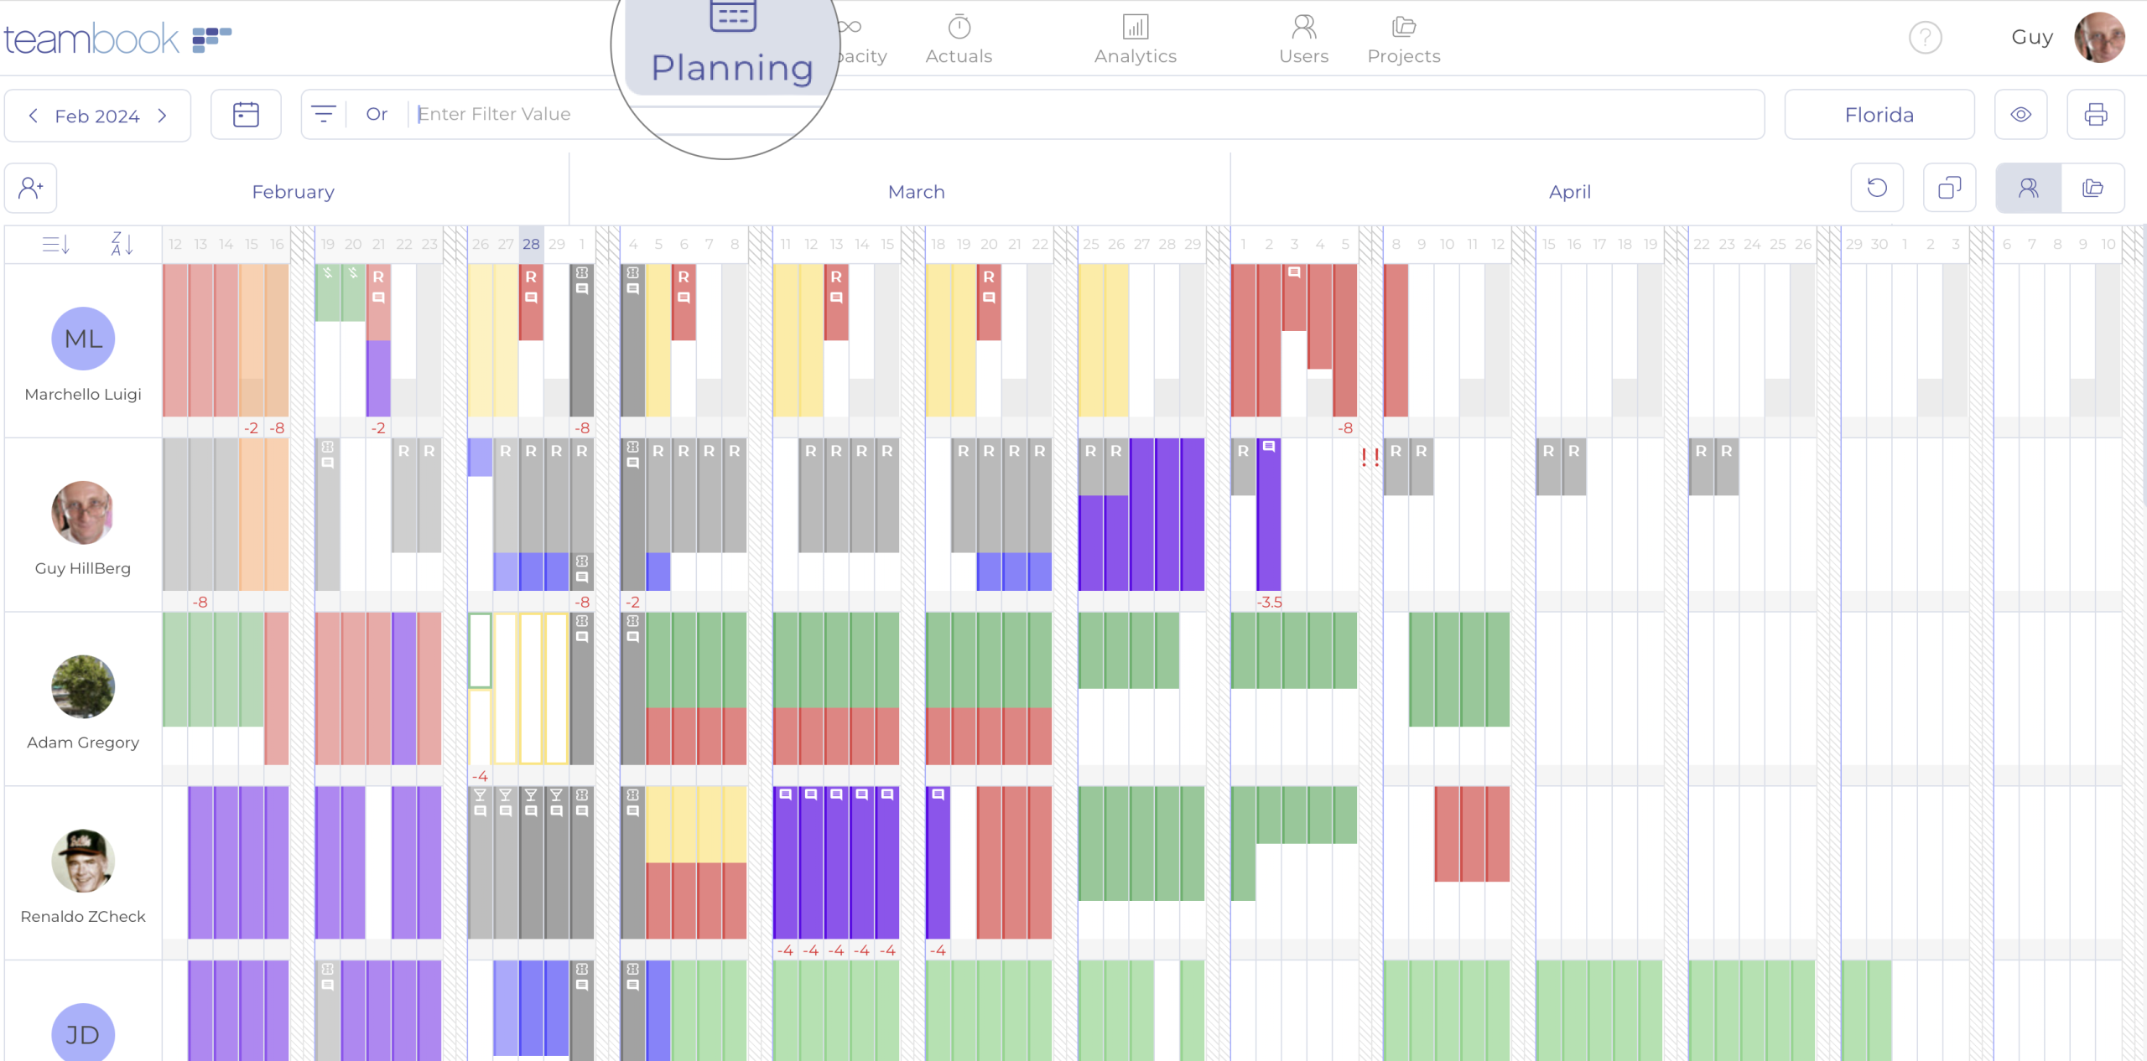
Task: Toggle the Or filter mode
Action: (x=377, y=114)
